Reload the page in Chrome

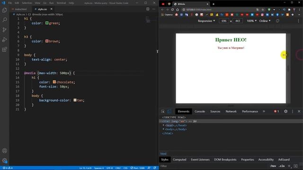click(x=172, y=9)
